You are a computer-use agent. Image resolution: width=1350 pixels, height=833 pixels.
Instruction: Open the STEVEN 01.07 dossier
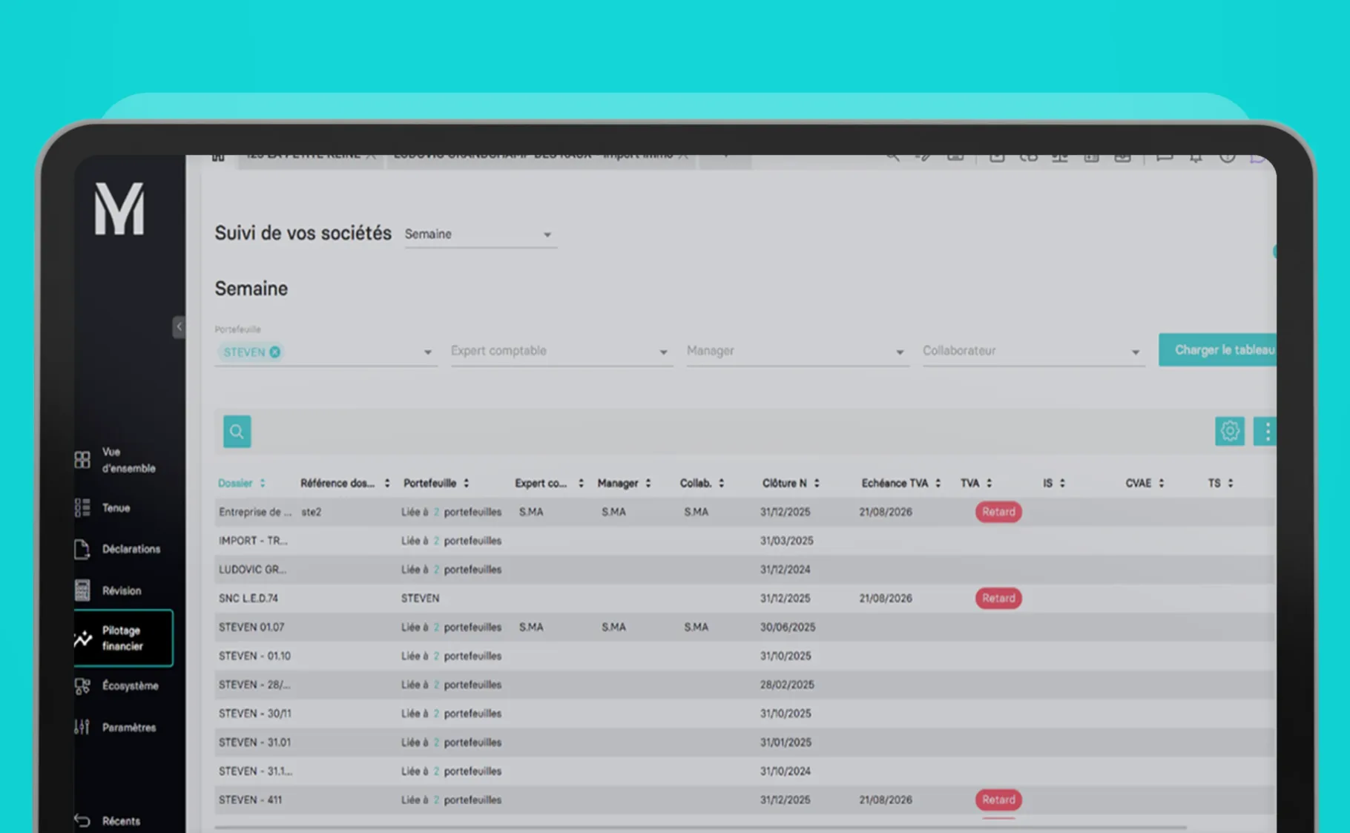pyautogui.click(x=251, y=628)
